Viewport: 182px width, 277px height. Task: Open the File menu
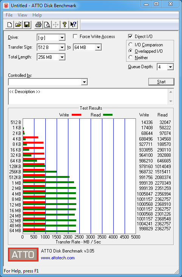[x=9, y=15]
